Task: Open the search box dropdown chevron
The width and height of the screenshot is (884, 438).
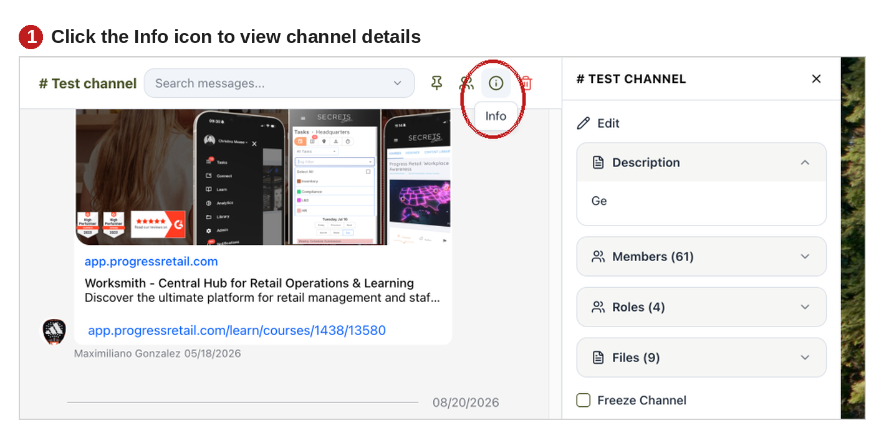Action: tap(398, 83)
